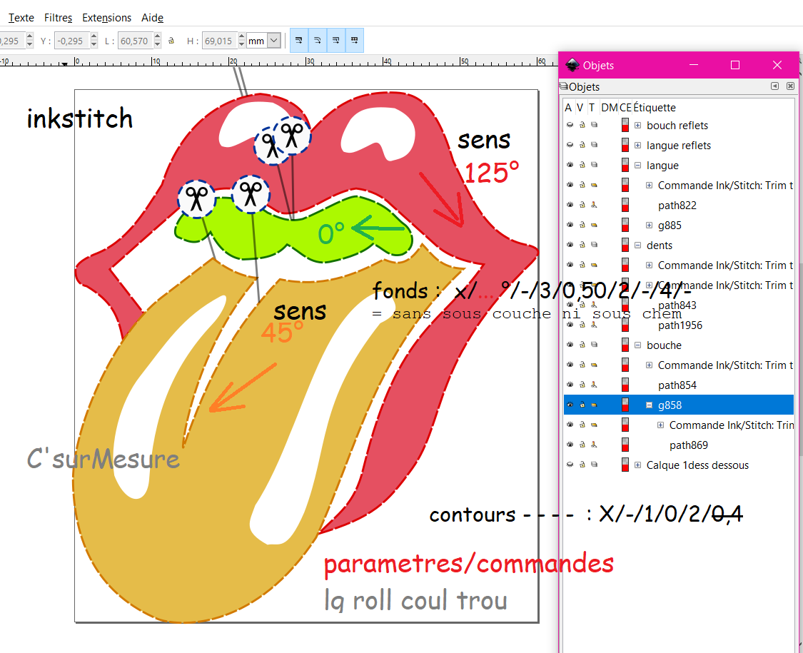The height and width of the screenshot is (653, 803).
Task: Open the Aide menu
Action: point(152,17)
